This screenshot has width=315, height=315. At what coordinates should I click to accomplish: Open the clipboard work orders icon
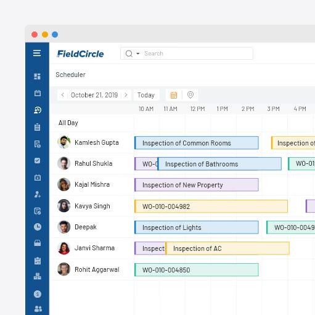coord(37,127)
